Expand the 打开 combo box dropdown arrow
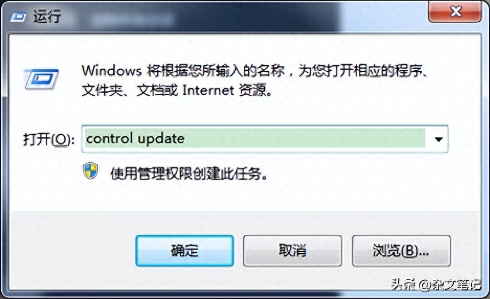The height and width of the screenshot is (299, 490). point(438,139)
